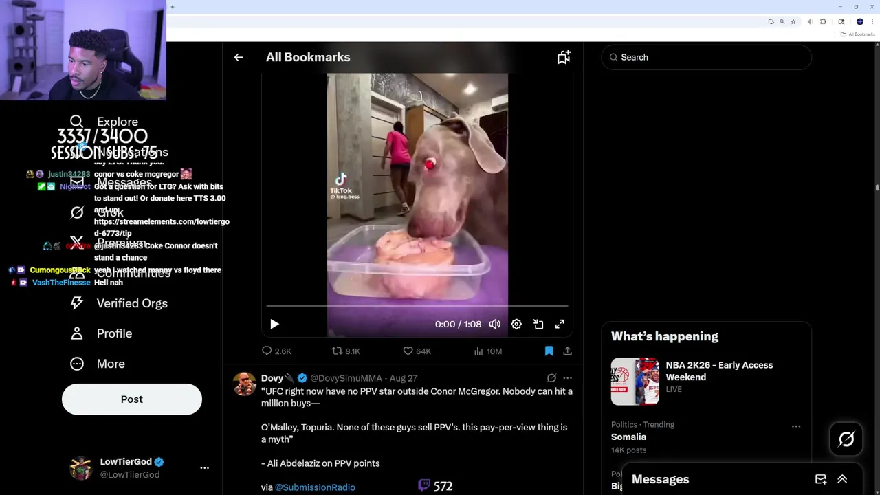Play the dog TikTok video

coord(274,324)
